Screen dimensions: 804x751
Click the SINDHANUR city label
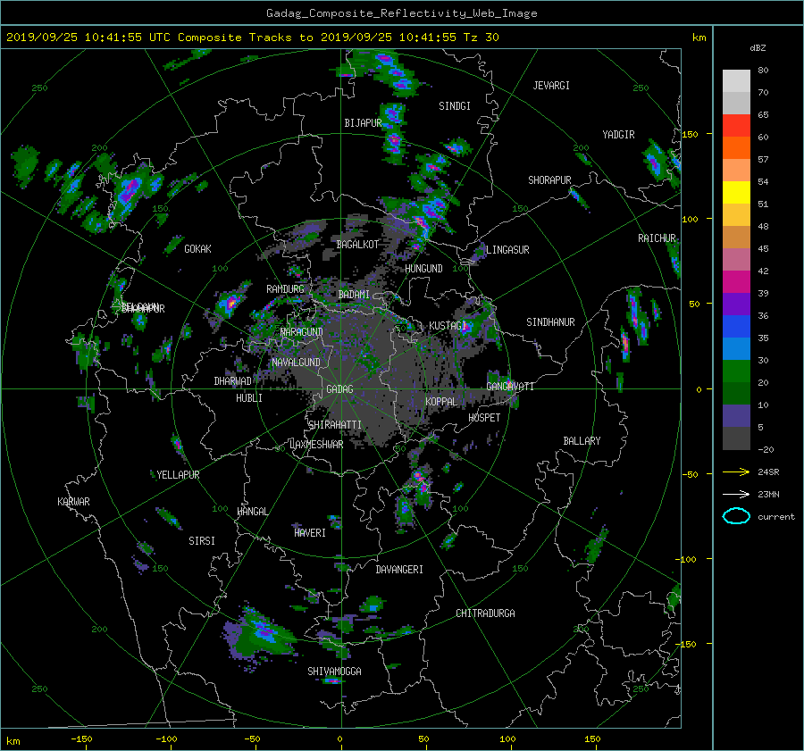point(550,322)
